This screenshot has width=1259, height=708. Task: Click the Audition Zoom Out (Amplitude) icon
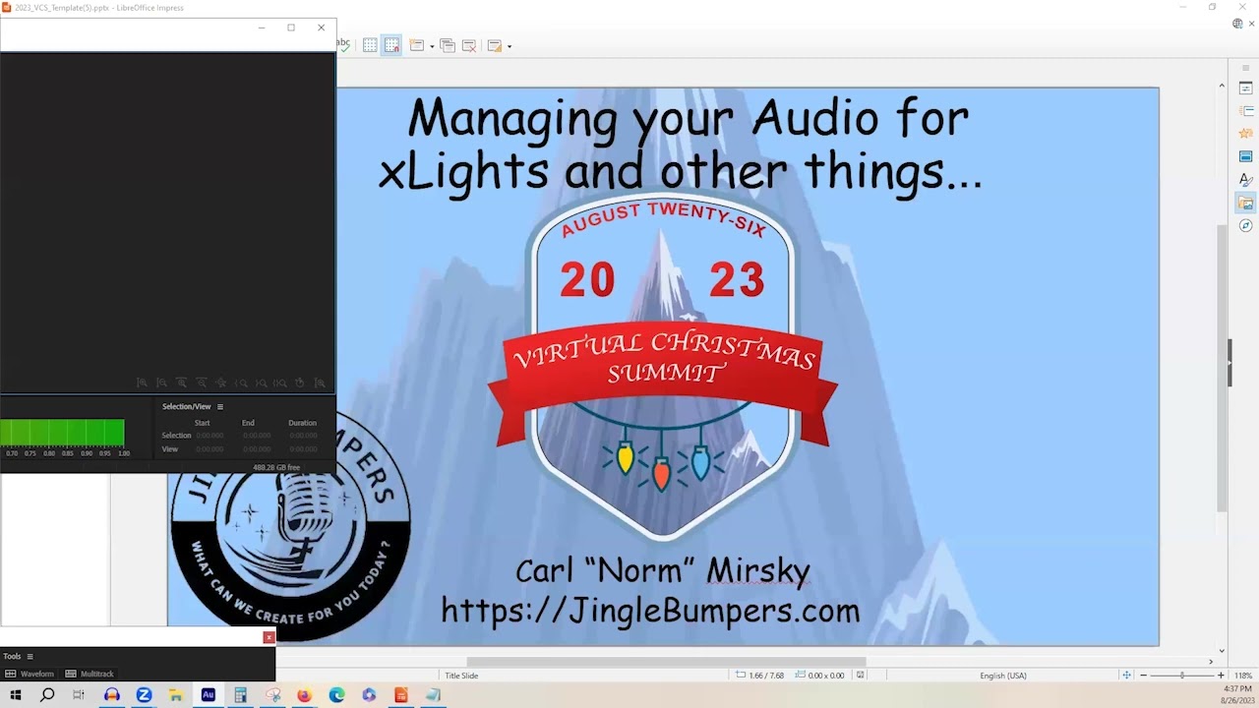[161, 383]
